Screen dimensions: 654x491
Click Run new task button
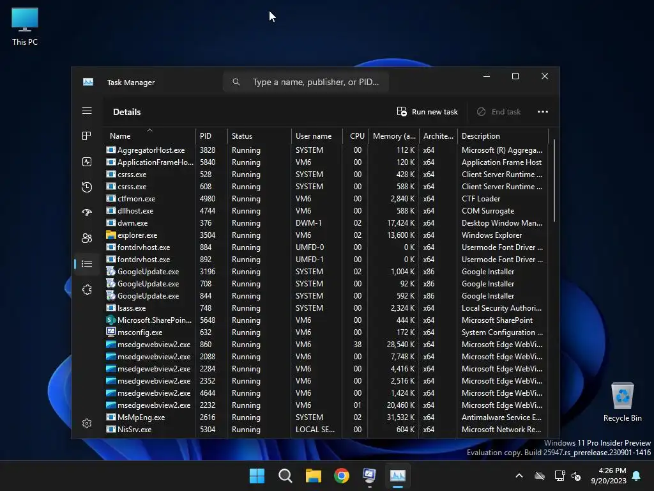click(427, 111)
